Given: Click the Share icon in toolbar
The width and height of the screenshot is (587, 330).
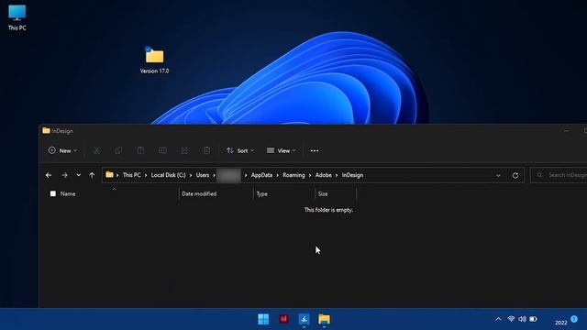Looking at the screenshot, I should 184,150.
